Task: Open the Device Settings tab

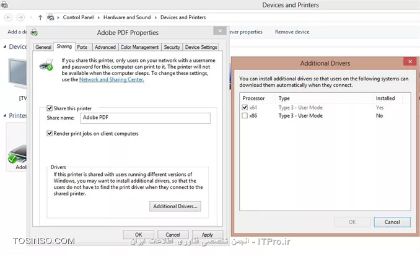Action: [x=201, y=47]
